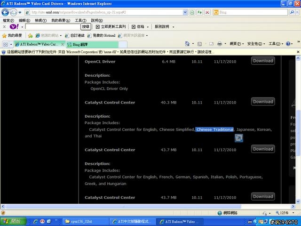Screen dimensions: 301x226
Task: Click the Yahoo! toolbar logo
Action: tap(15, 26)
